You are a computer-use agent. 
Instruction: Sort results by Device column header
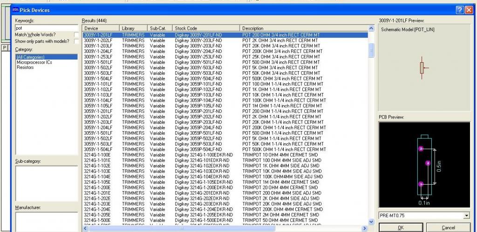point(101,28)
